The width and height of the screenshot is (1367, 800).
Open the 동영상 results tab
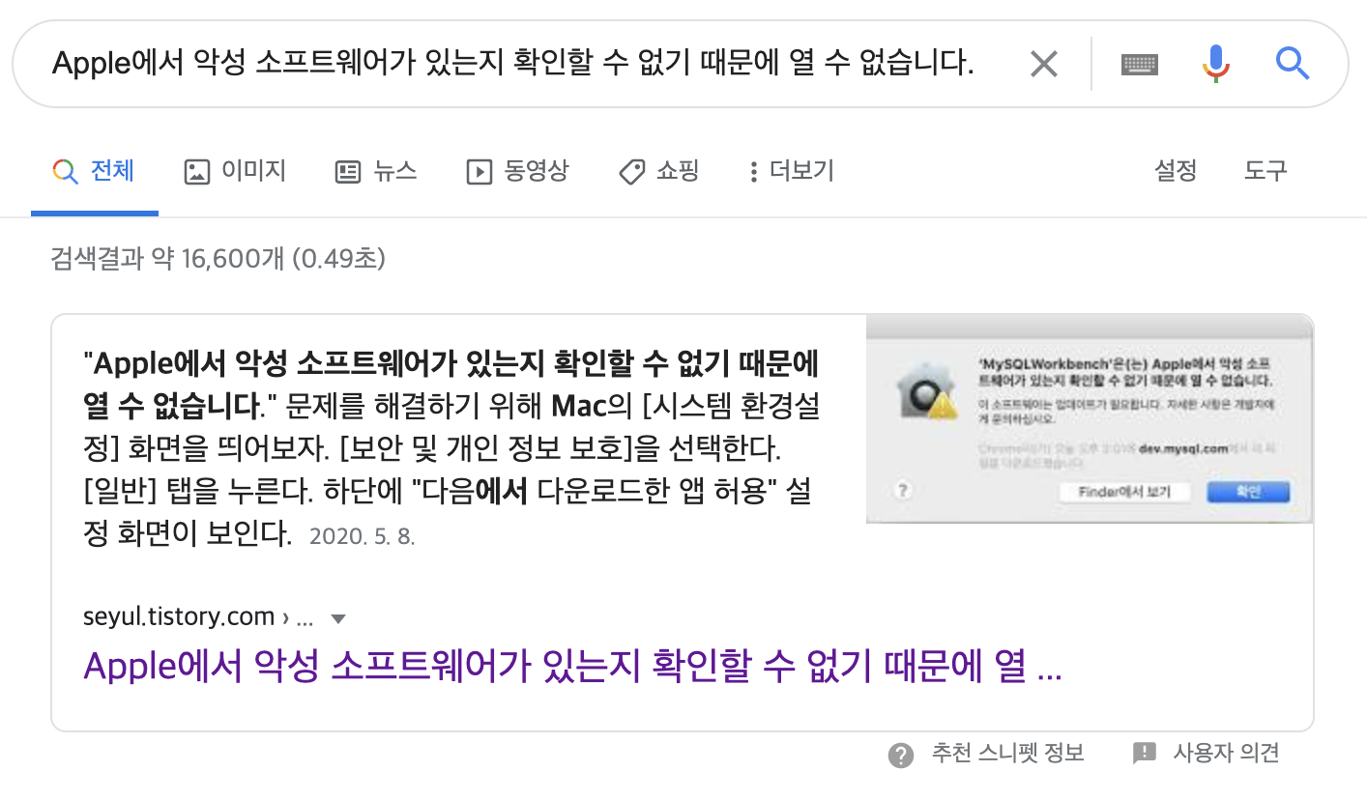(x=517, y=172)
